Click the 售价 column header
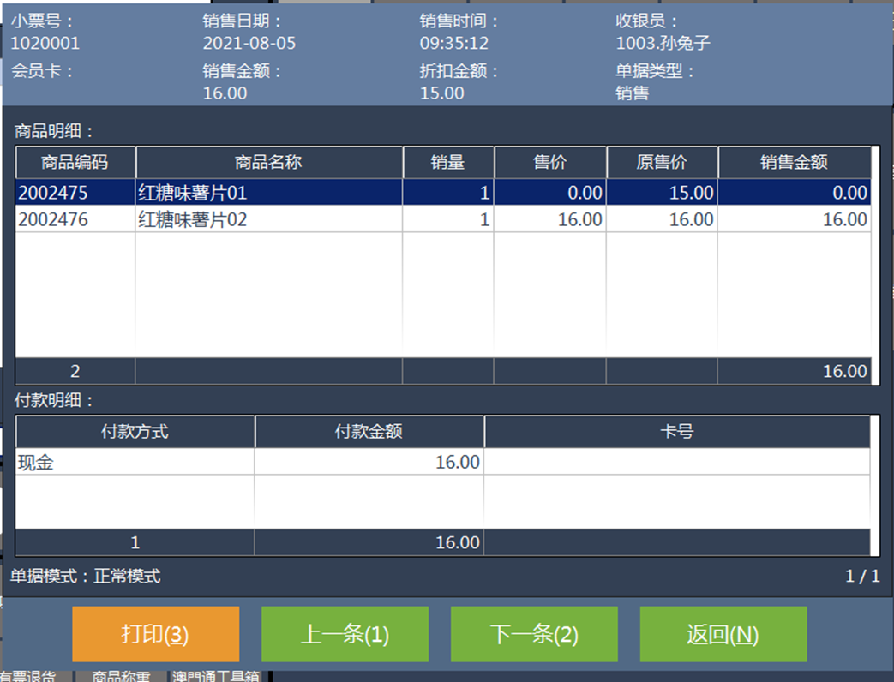 click(x=549, y=162)
